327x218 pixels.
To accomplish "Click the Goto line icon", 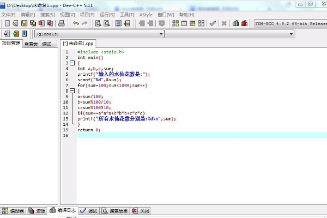I will pyautogui.click(x=127, y=23).
